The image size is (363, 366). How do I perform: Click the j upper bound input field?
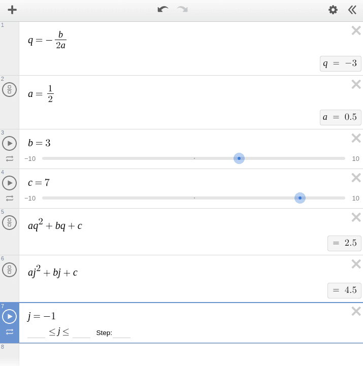(x=81, y=333)
